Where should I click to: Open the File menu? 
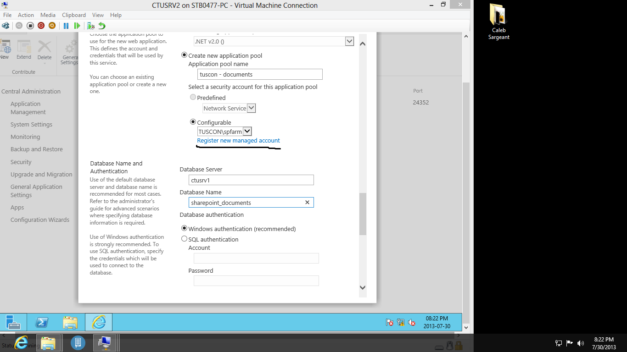[7, 15]
